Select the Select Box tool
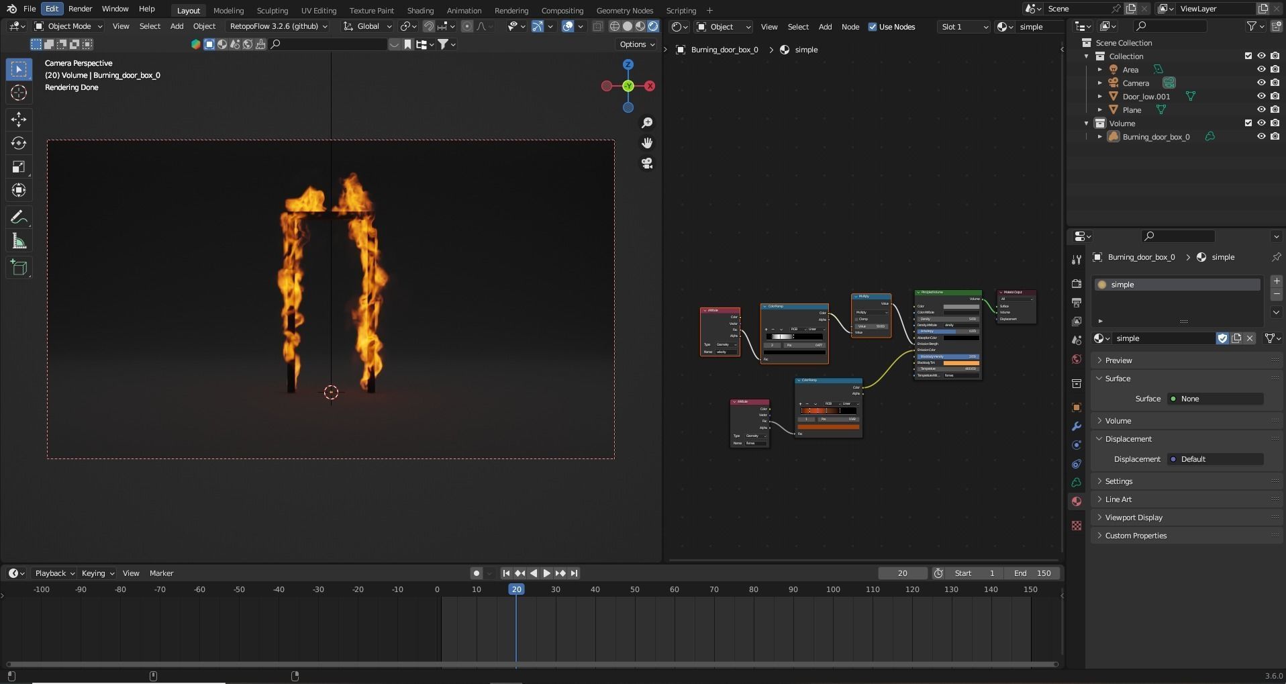Viewport: 1286px width, 684px height. [19, 69]
